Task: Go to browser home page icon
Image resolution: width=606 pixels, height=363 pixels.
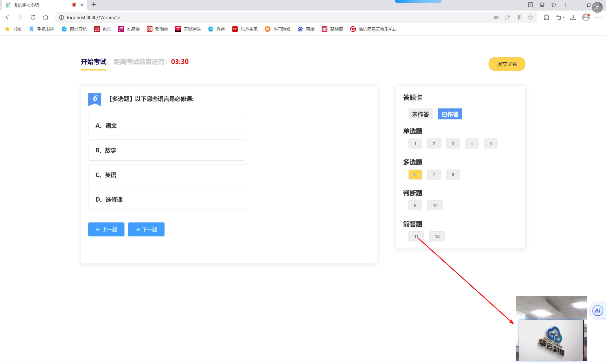Action: pyautogui.click(x=46, y=17)
